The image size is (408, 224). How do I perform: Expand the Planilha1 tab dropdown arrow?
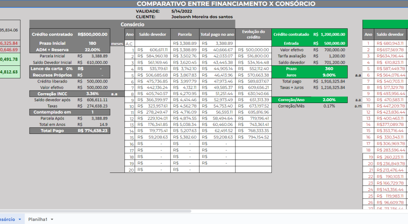click(x=52, y=219)
